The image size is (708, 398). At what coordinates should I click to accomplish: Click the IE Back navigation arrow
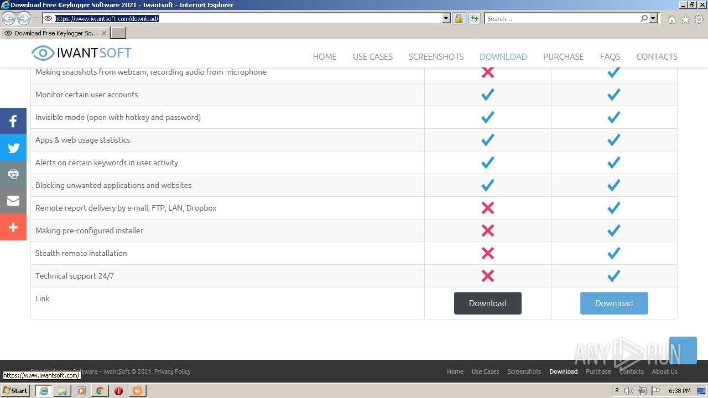9,19
